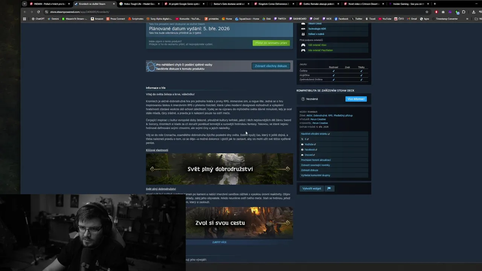Open the Mazarin1k Stream bookmark

pos(75,19)
